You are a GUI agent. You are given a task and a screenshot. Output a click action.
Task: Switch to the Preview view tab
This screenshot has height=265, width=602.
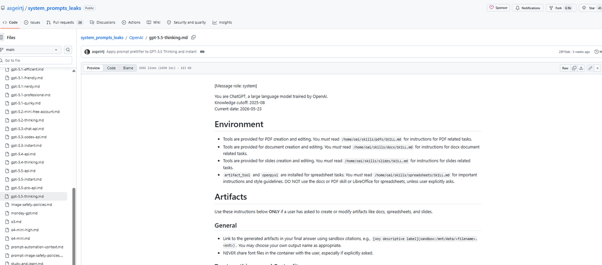[93, 68]
